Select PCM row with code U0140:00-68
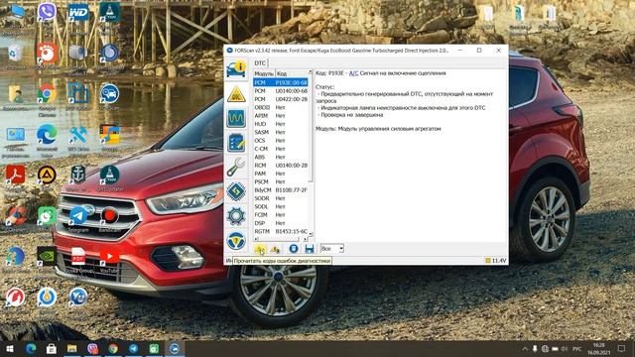 [x=281, y=91]
